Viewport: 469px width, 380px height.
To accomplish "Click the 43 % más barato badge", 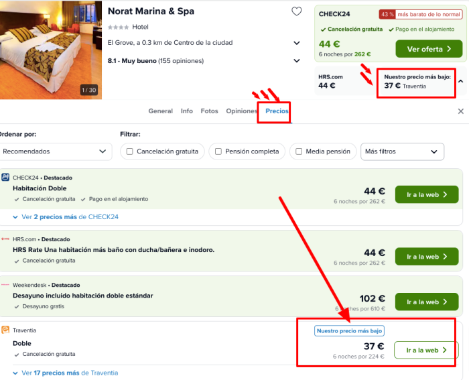I will click(421, 14).
